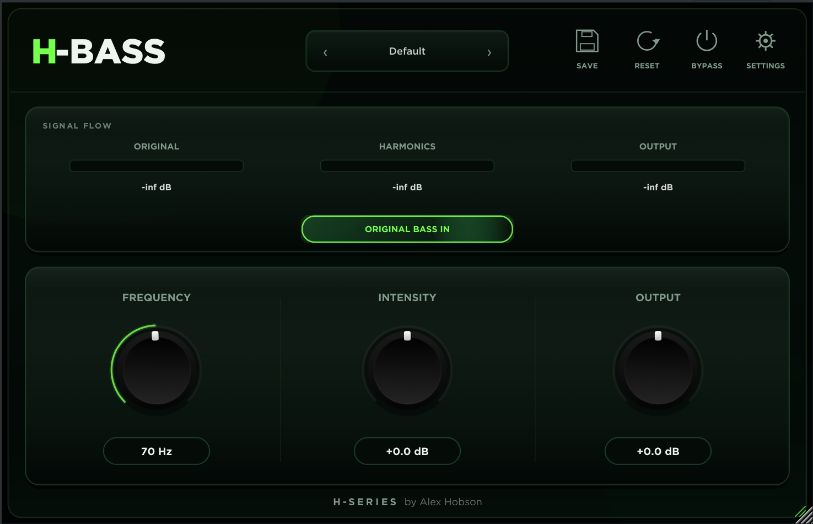Viewport: 813px width, 524px height.
Task: Click the H-SERIES by Alex Hobson label
Action: pyautogui.click(x=407, y=502)
